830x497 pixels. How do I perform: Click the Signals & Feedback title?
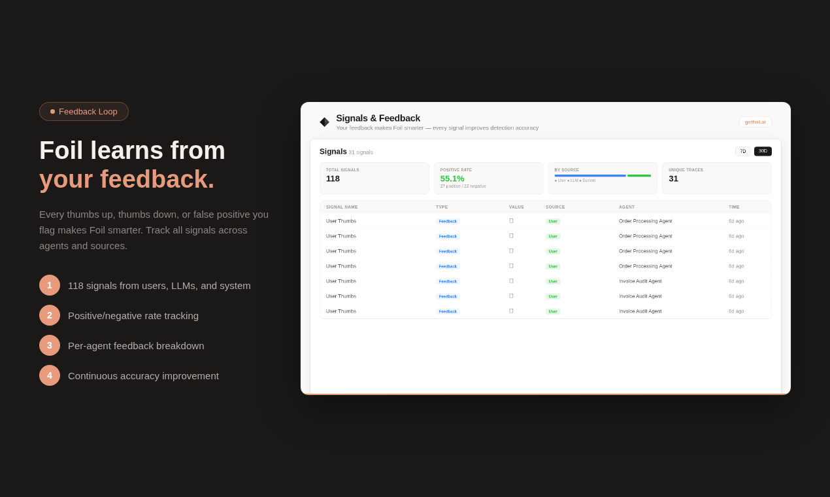click(x=378, y=118)
